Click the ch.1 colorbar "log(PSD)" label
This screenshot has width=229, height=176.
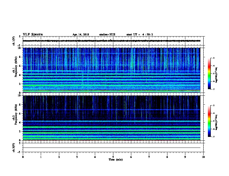(x=217, y=75)
